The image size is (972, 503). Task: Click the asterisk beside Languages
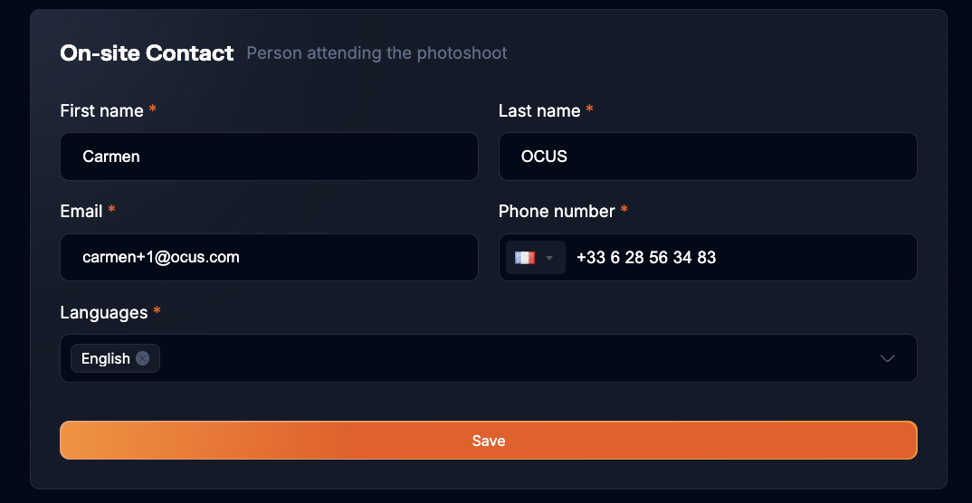pos(157,312)
